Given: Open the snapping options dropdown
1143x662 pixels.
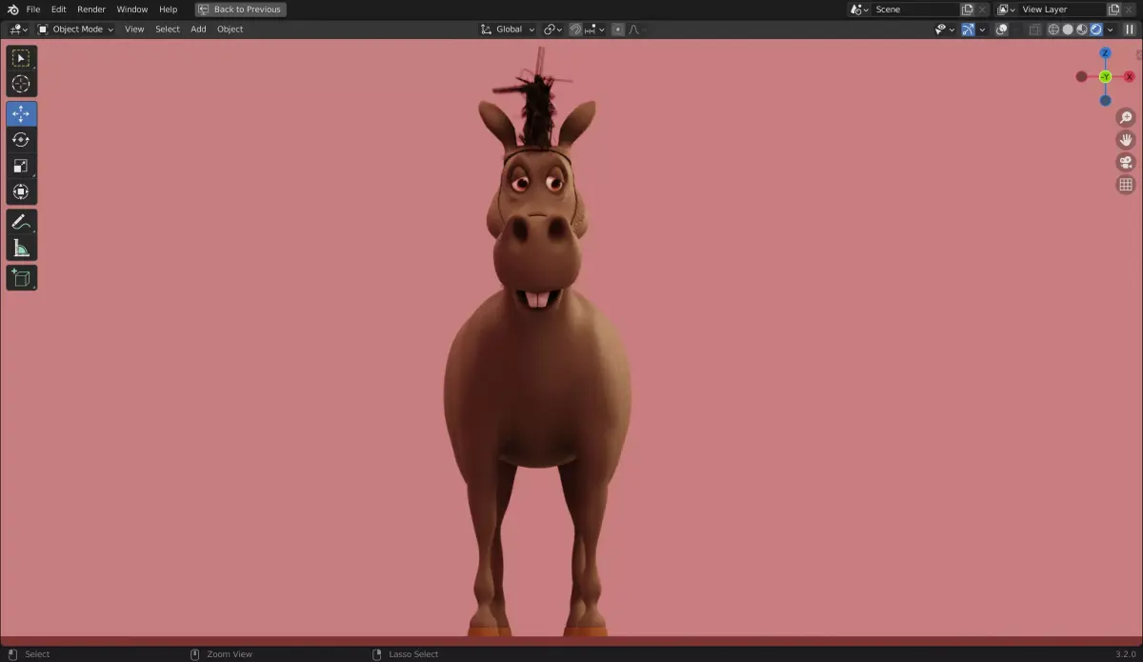Looking at the screenshot, I should point(594,30).
